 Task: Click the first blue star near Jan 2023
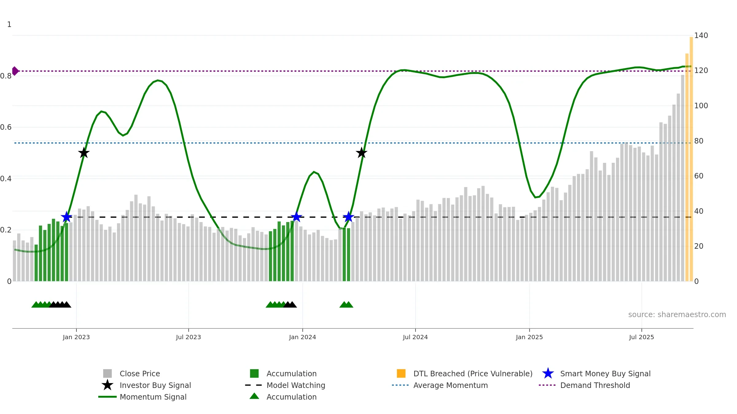coord(66,217)
